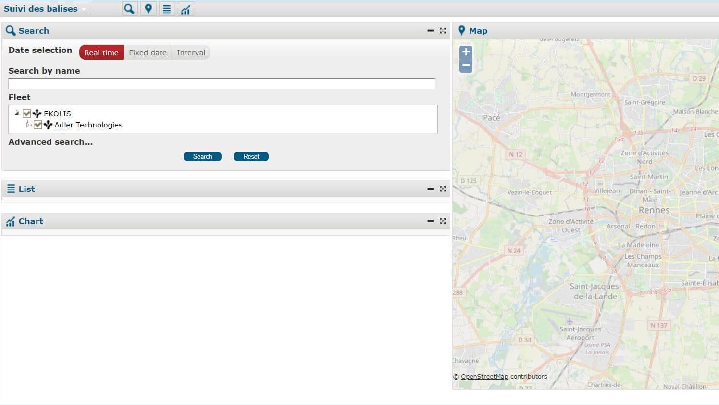Click the Search by name input field
Viewport: 719px width, 405px height.
[222, 84]
